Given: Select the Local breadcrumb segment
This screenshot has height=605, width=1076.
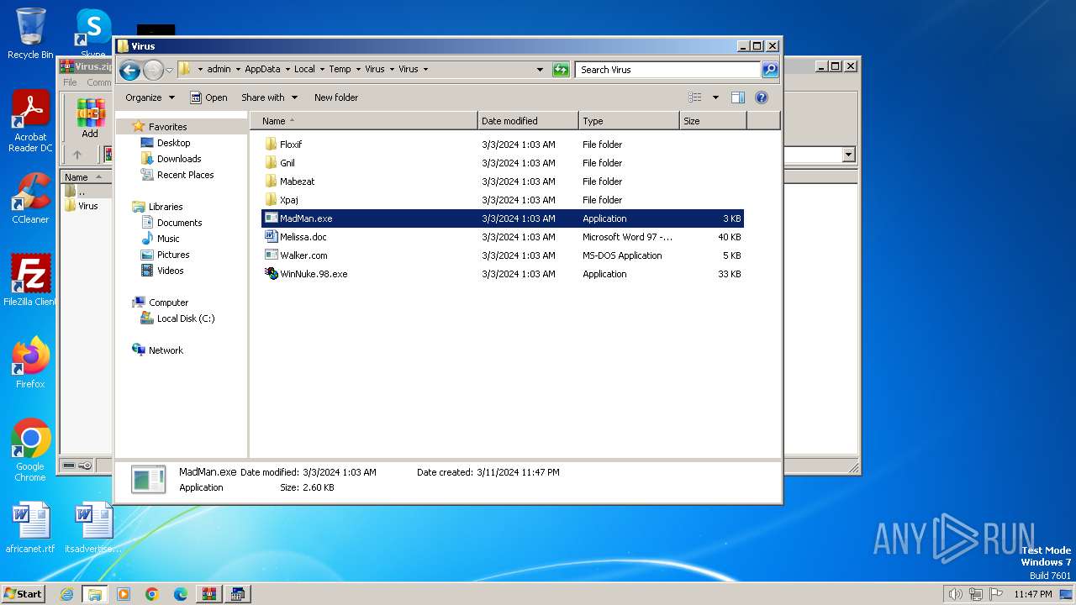Looking at the screenshot, I should [304, 69].
